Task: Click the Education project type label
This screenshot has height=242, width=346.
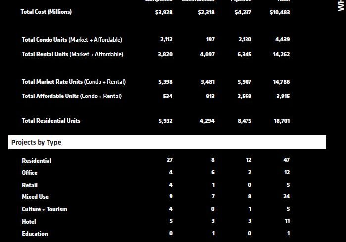Action: click(35, 234)
